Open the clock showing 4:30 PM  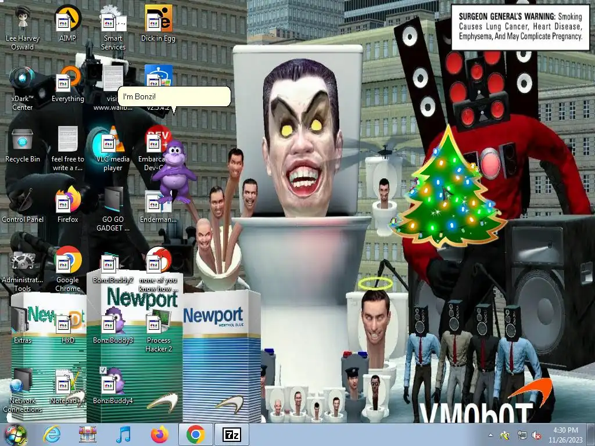565,435
